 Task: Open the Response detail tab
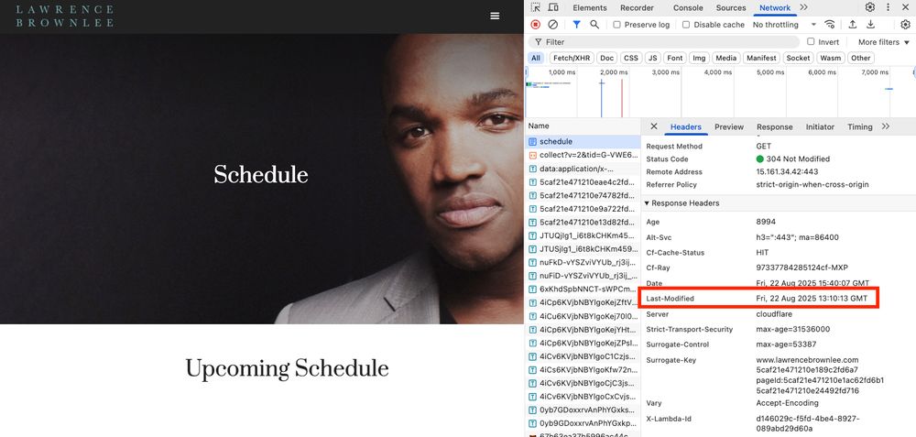click(x=775, y=126)
